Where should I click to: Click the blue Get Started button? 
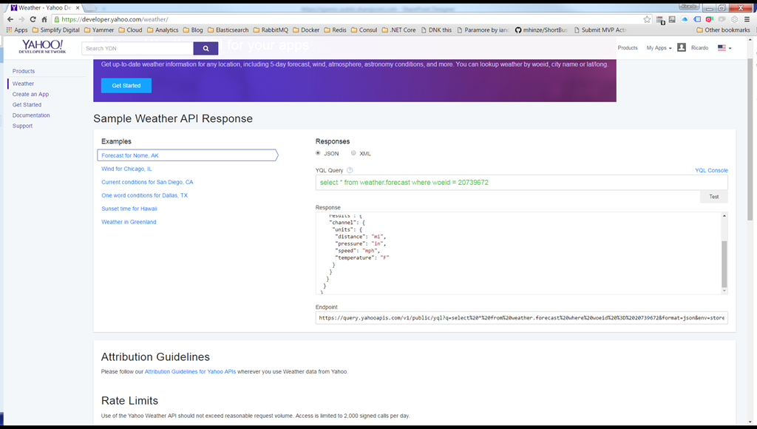click(126, 86)
